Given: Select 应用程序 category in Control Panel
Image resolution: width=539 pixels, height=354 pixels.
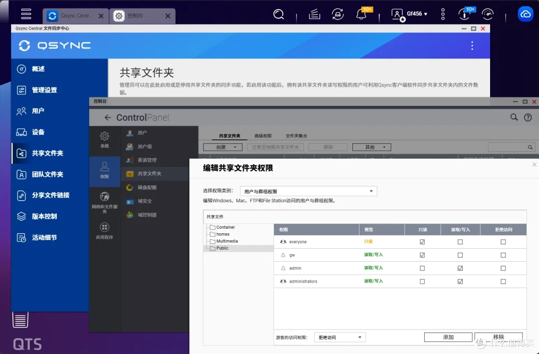Looking at the screenshot, I should point(104,231).
